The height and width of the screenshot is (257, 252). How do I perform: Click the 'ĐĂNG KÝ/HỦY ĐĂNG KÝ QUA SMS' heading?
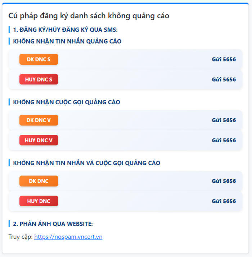point(65,29)
